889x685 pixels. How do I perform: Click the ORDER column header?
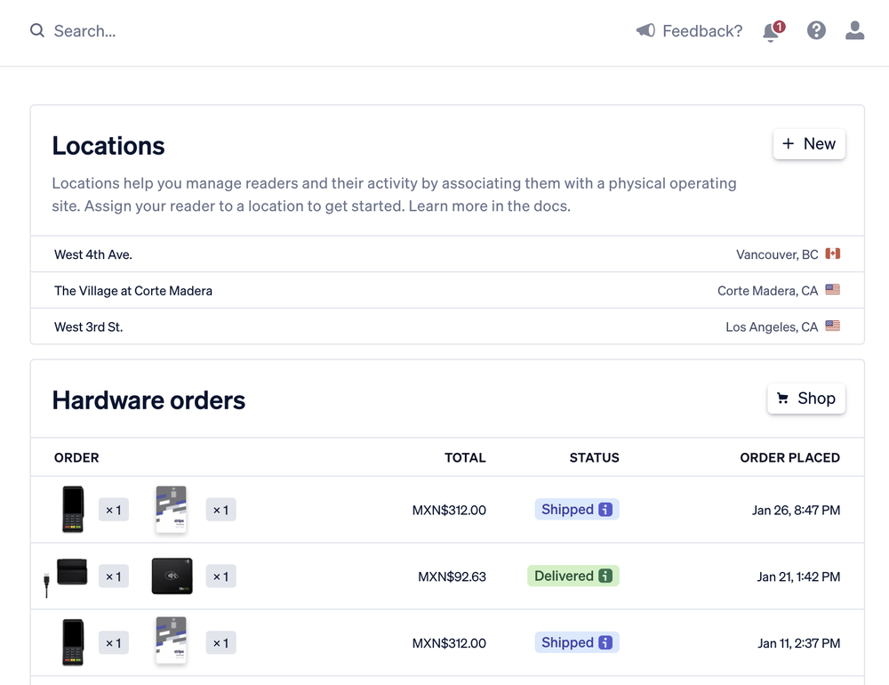pyautogui.click(x=76, y=457)
